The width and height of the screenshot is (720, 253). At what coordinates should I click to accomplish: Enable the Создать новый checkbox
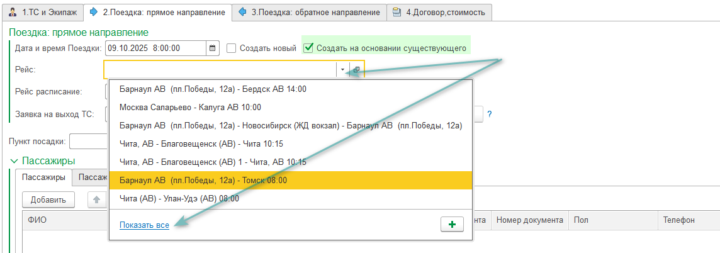(231, 48)
